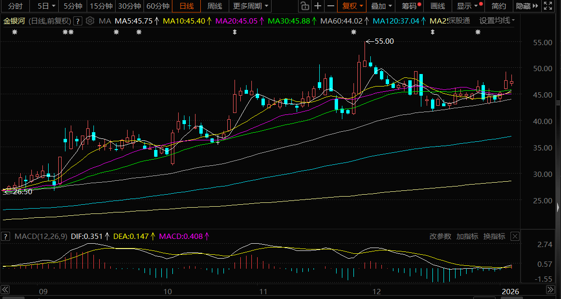Screen dimensions: 561x299
Task: Switch to the 周线 weekly tab
Action: [215, 6]
